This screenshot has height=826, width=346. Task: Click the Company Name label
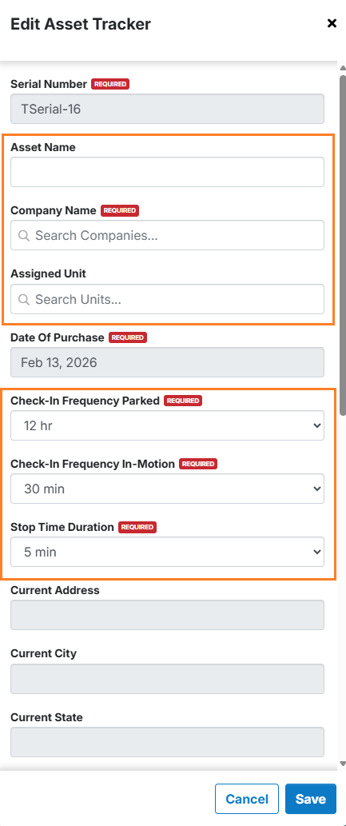click(x=54, y=211)
